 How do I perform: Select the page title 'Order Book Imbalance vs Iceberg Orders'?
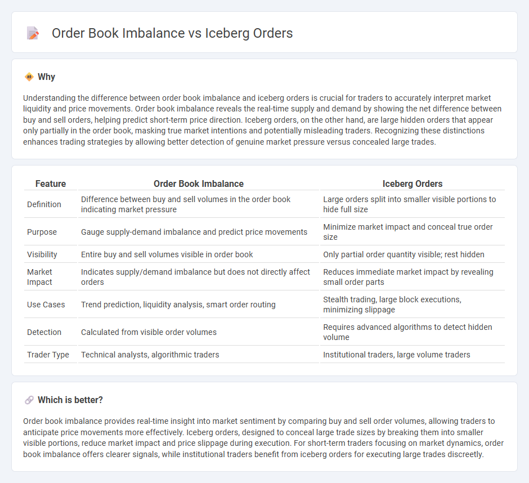tap(172, 33)
